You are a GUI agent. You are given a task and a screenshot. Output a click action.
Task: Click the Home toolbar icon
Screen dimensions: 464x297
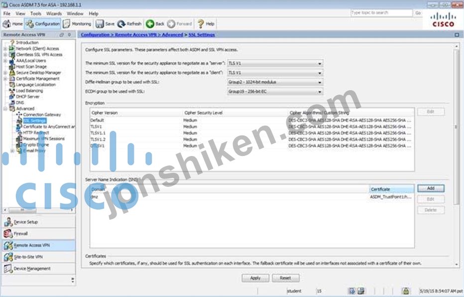13,24
